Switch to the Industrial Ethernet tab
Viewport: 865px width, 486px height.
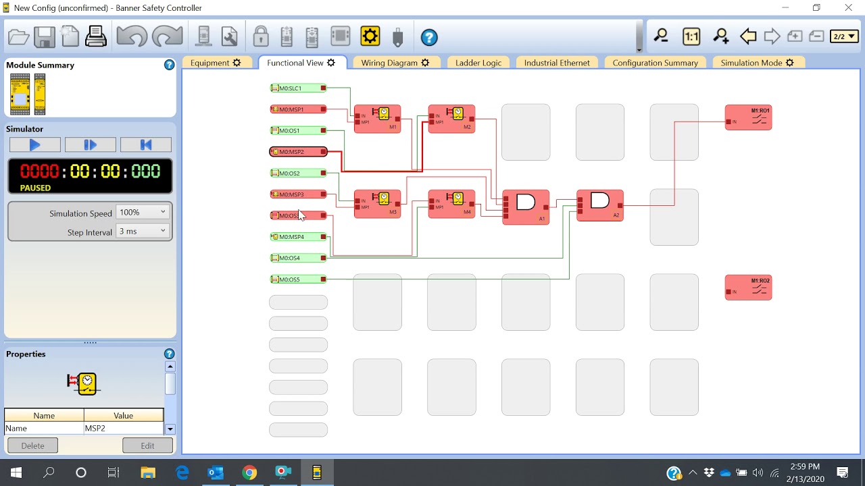tap(557, 63)
